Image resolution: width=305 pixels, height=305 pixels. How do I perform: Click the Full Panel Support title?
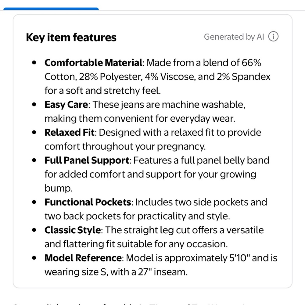click(87, 160)
